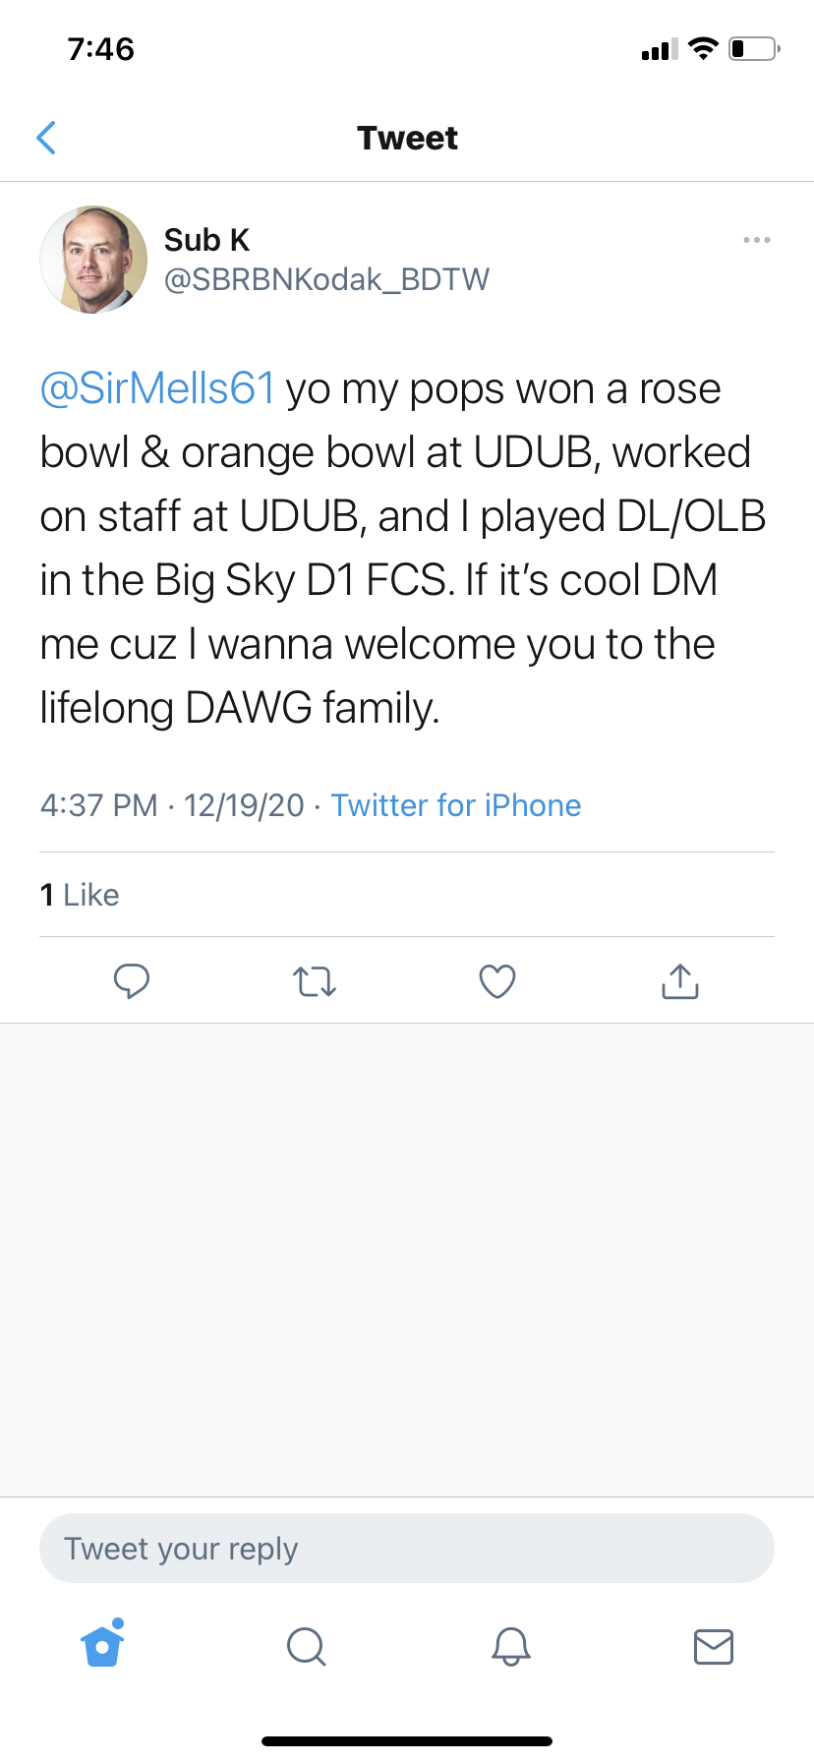Retweet using the retweet arrows icon
Viewport: 814px width, 1762px height.
(x=315, y=981)
